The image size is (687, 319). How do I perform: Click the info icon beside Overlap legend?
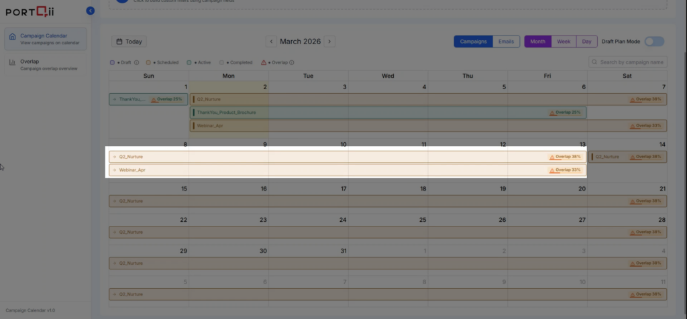tap(292, 62)
